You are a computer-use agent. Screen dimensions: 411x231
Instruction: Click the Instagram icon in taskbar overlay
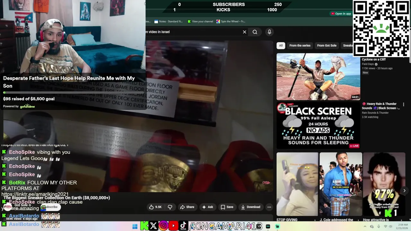click(x=163, y=226)
